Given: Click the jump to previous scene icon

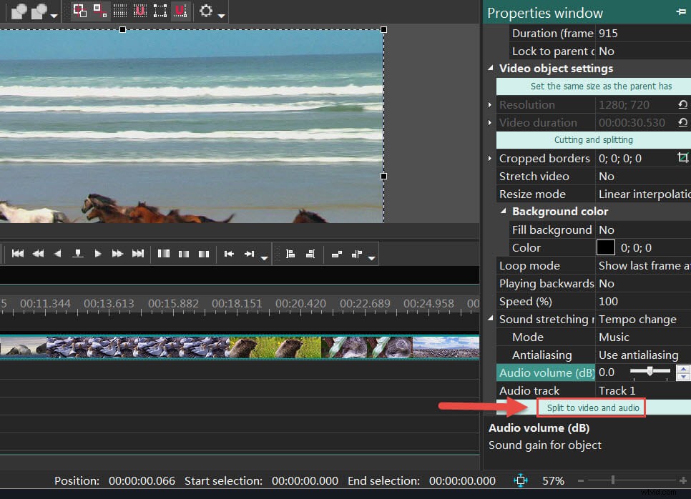Looking at the screenshot, I should pos(229,254).
